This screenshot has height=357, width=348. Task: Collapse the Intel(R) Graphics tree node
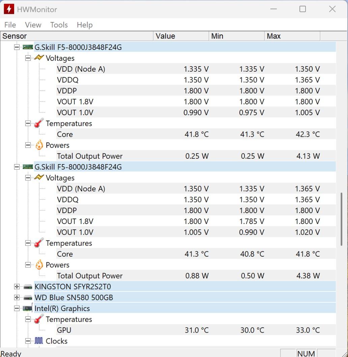[x=17, y=308]
